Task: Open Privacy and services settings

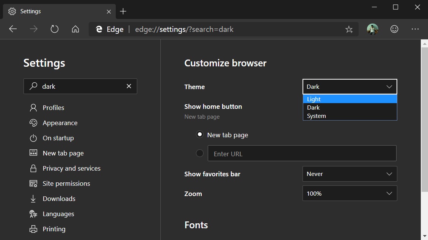Action: tap(71, 168)
